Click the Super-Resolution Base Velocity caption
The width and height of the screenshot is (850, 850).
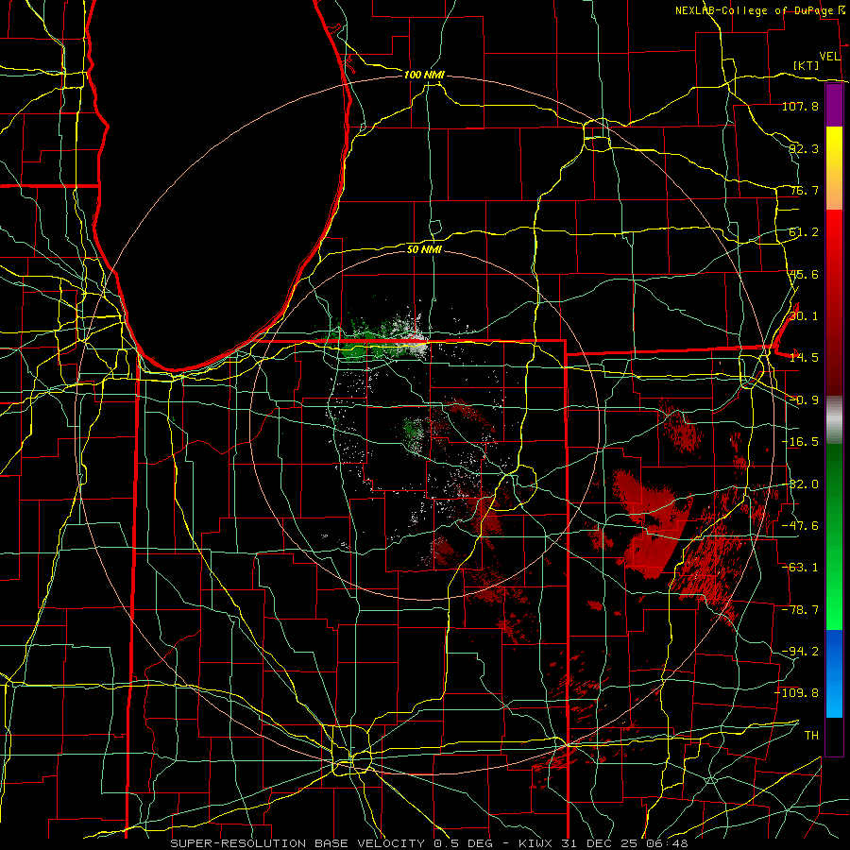click(429, 843)
